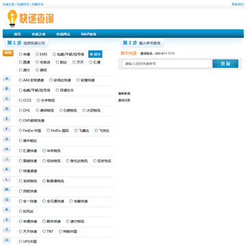Click the orange 常用 tag

coord(8,53)
